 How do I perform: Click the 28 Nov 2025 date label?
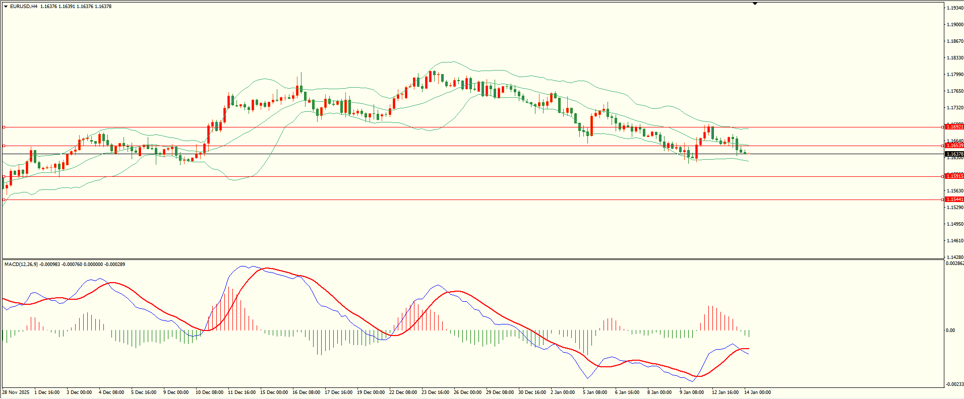16,392
